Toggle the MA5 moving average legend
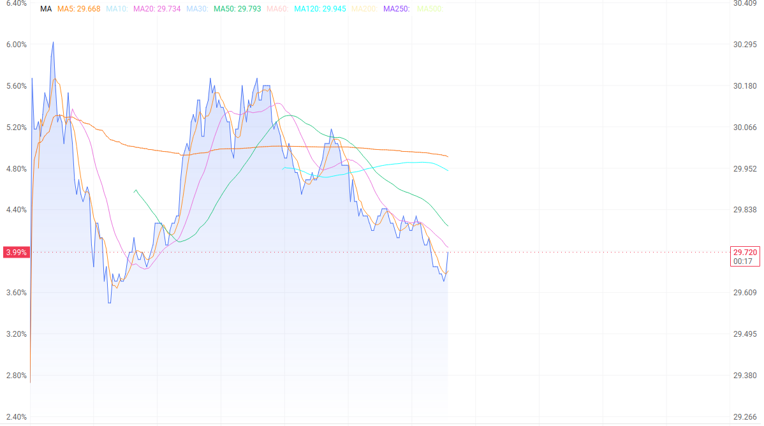 79,9
